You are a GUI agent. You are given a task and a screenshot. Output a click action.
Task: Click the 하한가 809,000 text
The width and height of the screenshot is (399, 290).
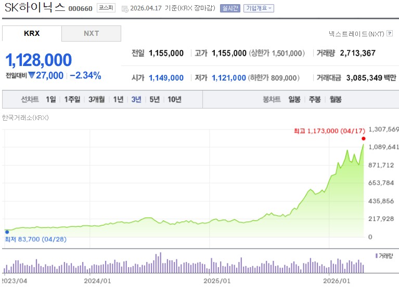coord(274,78)
